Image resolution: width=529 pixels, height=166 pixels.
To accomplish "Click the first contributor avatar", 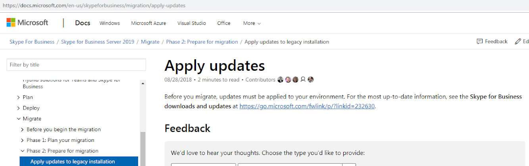I will (281, 79).
